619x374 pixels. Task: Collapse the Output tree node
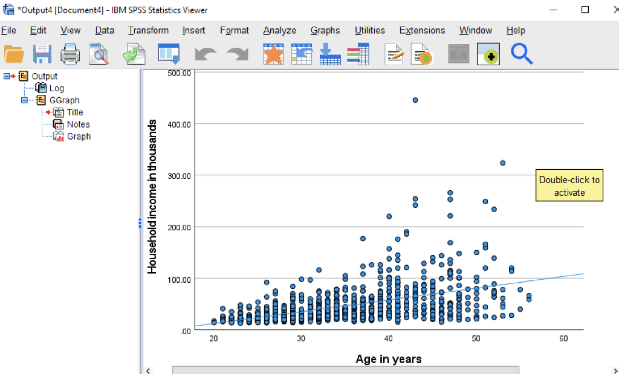click(x=7, y=76)
